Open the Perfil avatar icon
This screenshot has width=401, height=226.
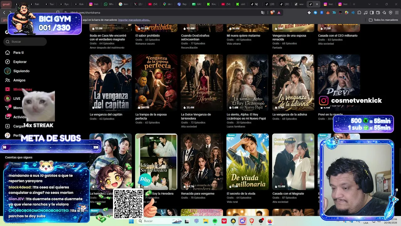(8, 135)
